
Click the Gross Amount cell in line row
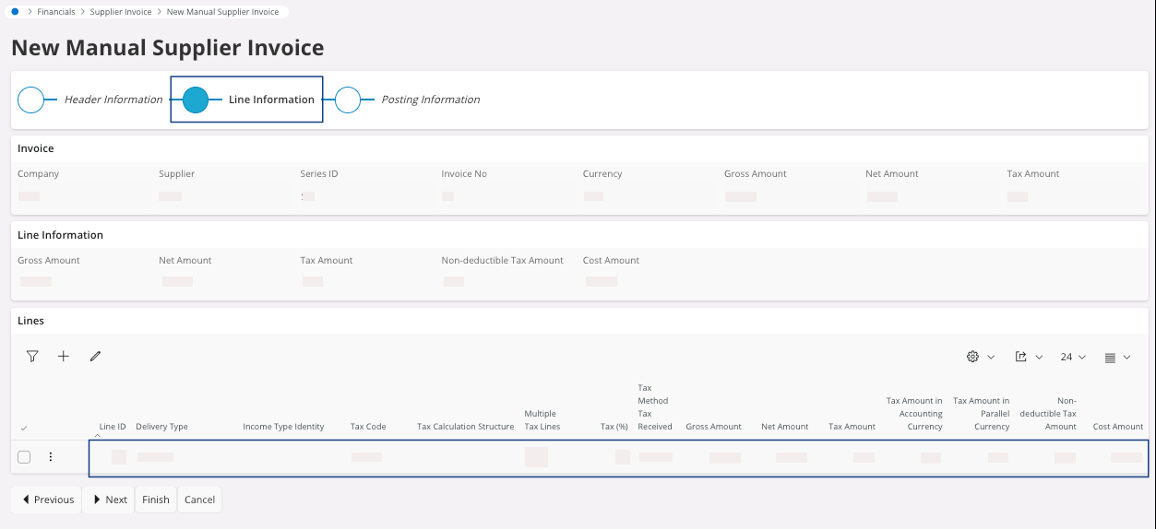tap(724, 457)
